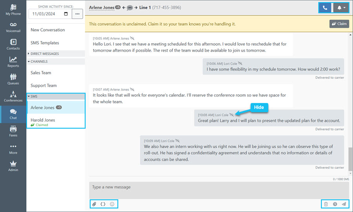Open Reports section
Screen dimensions: 353x212
click(13, 62)
